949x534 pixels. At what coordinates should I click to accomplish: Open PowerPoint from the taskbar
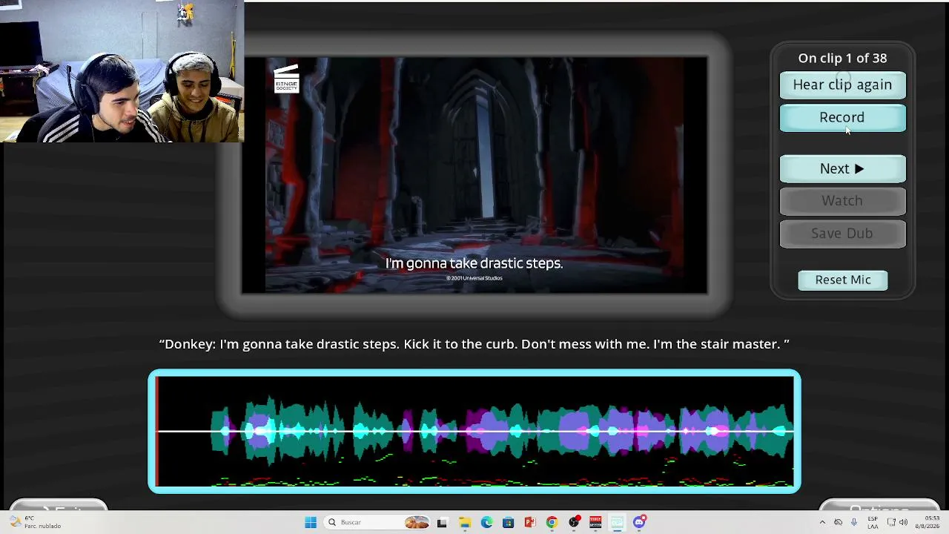tap(530, 522)
